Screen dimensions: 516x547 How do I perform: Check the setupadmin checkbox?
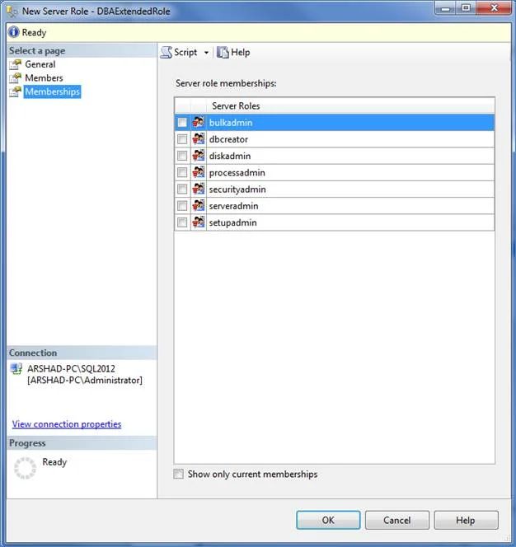[x=182, y=222]
